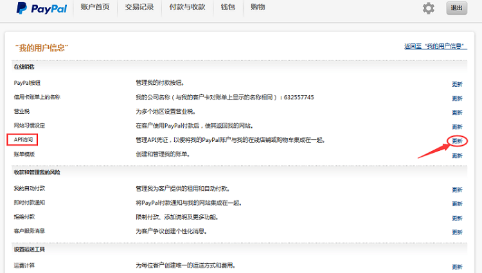
Task: Click 更新 for 账单模板 row
Action: click(457, 155)
